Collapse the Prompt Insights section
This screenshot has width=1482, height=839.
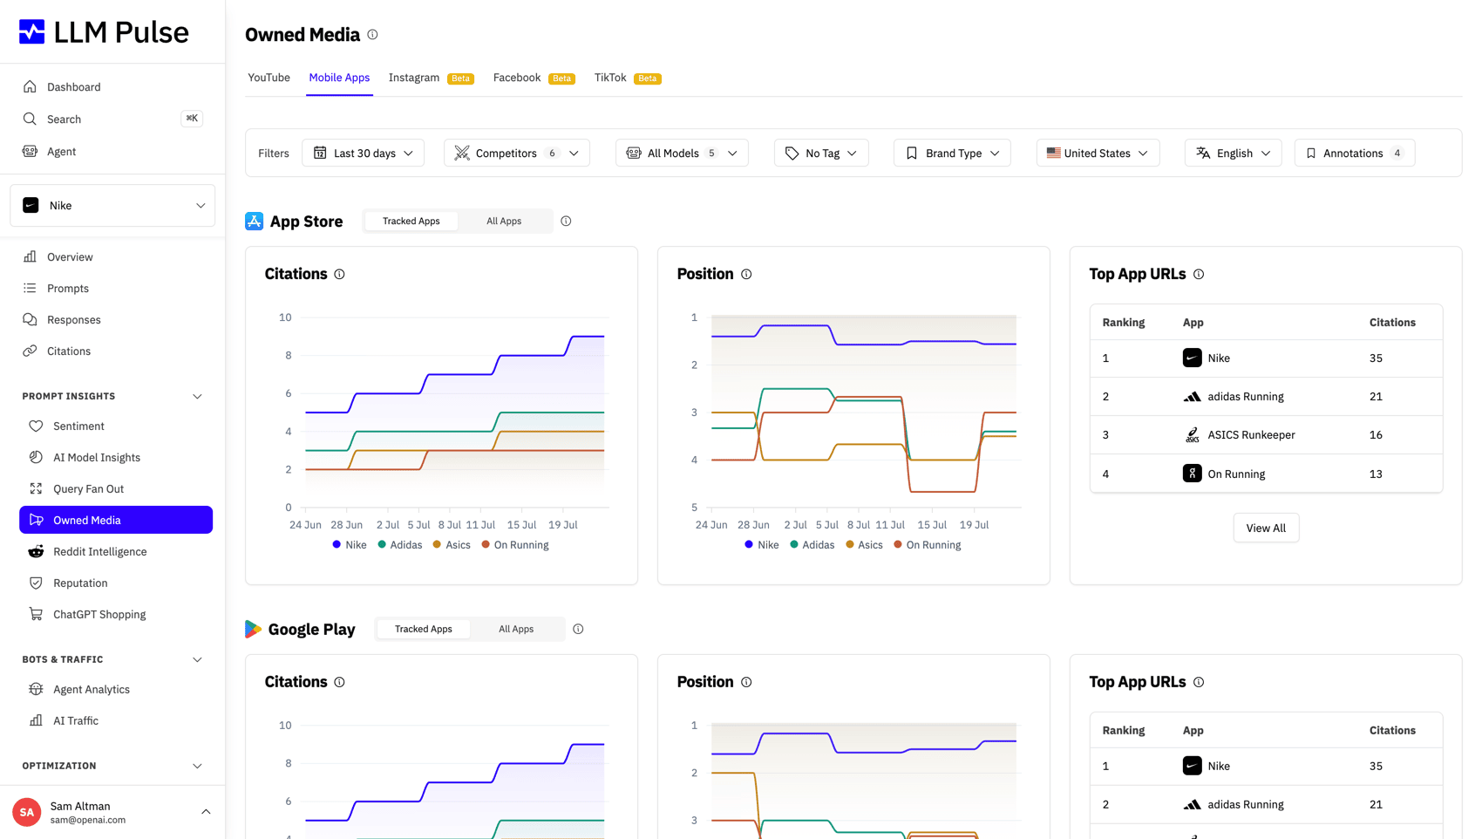(x=197, y=397)
